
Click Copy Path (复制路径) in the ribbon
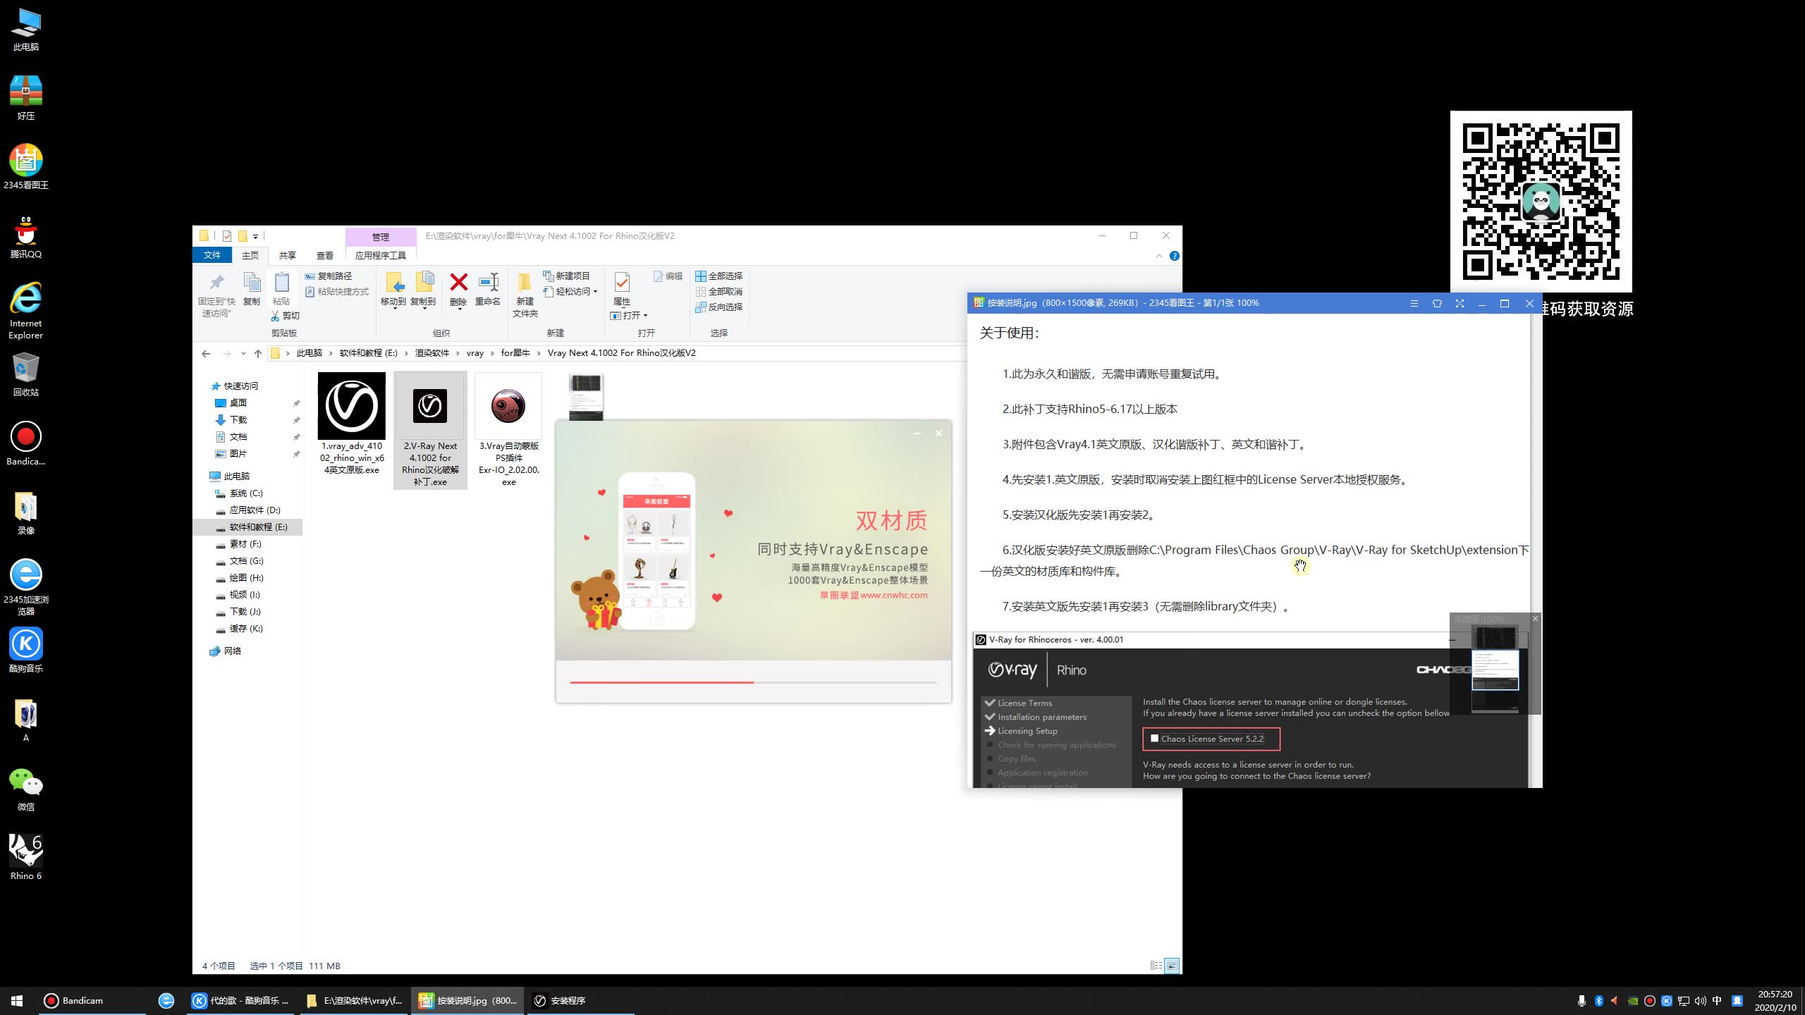coord(329,276)
